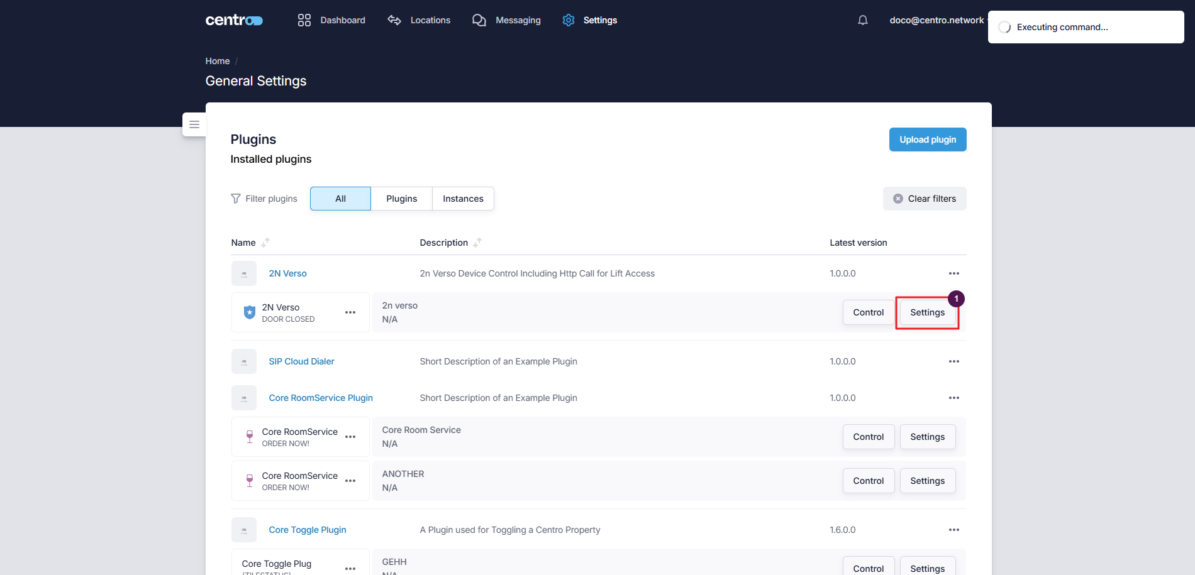
Task: Open more options for Core RoomService Plugin row
Action: coord(954,398)
